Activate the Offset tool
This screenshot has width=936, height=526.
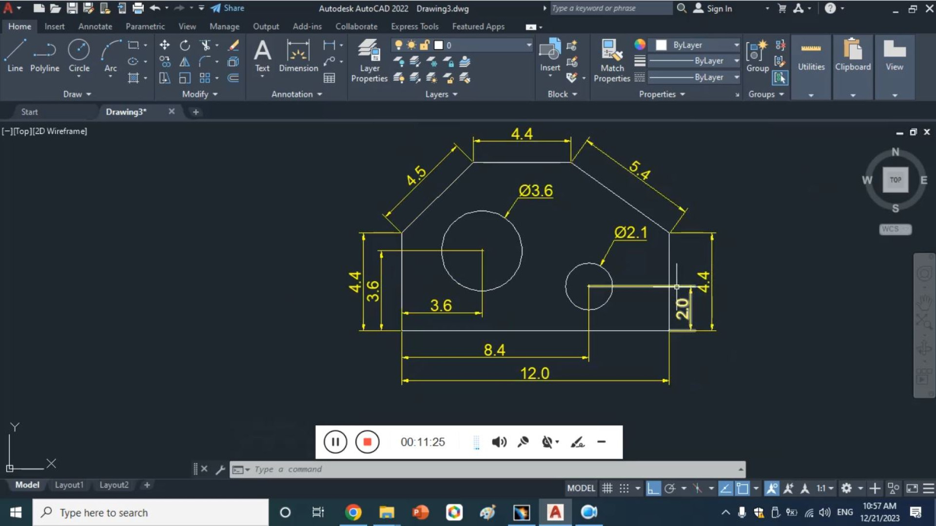[x=234, y=78]
